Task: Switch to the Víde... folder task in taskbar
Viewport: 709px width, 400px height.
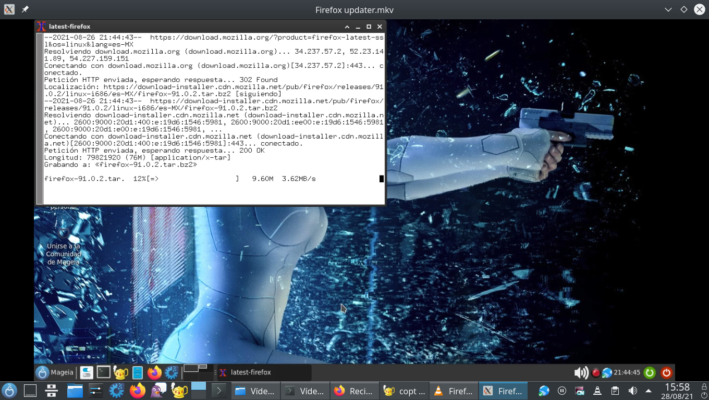Action: pyautogui.click(x=255, y=391)
